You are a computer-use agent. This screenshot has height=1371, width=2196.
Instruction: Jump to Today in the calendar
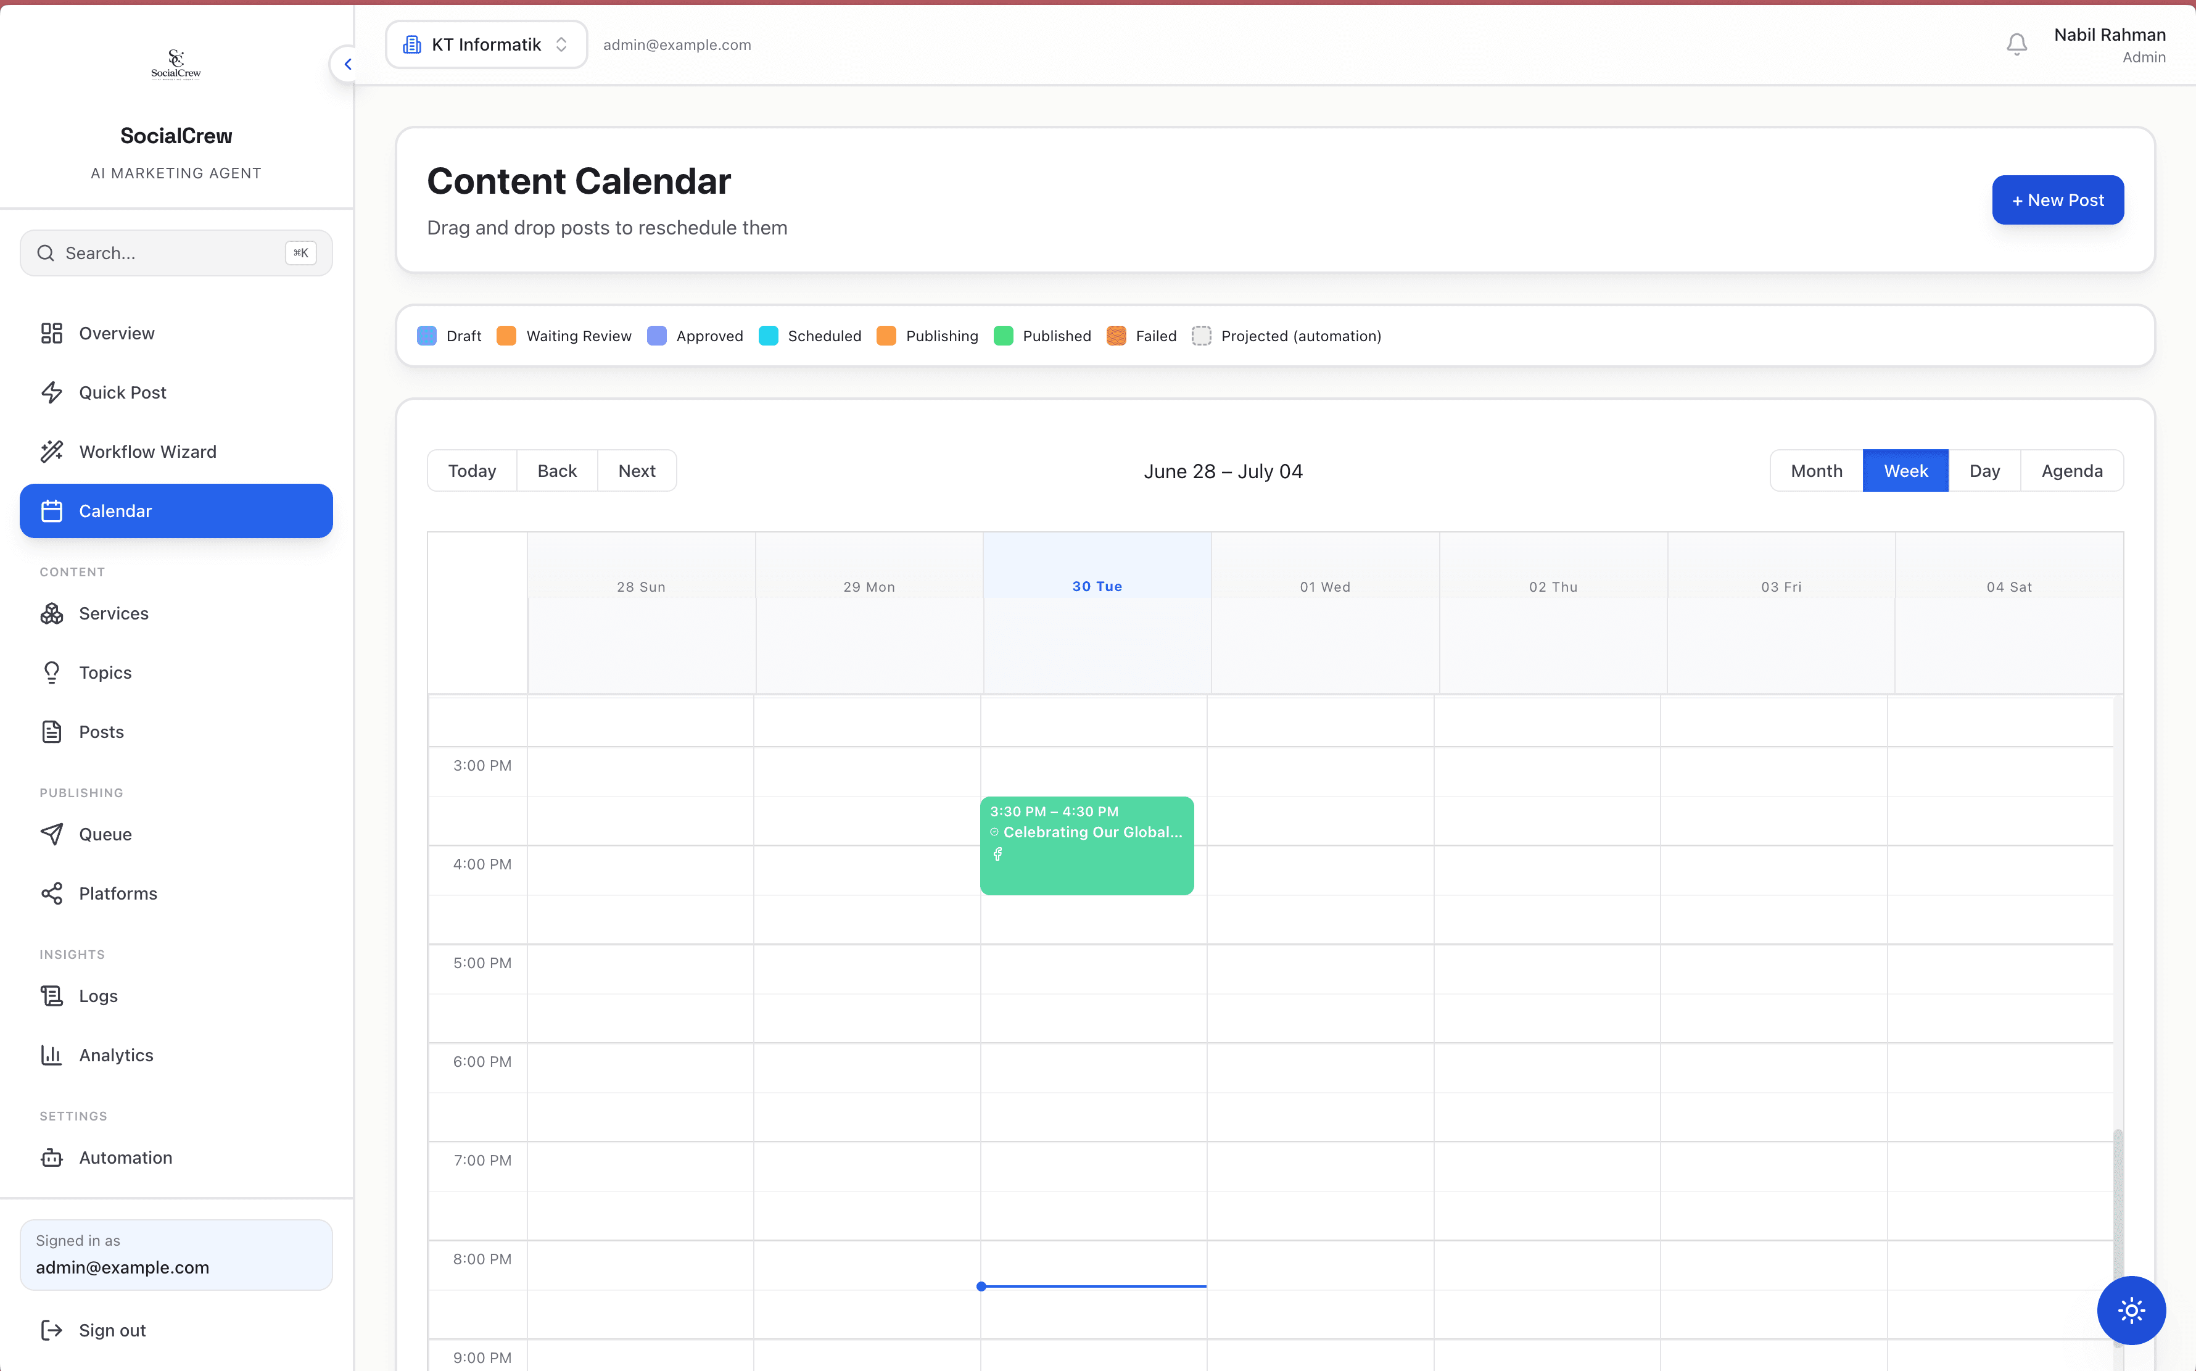coord(472,471)
